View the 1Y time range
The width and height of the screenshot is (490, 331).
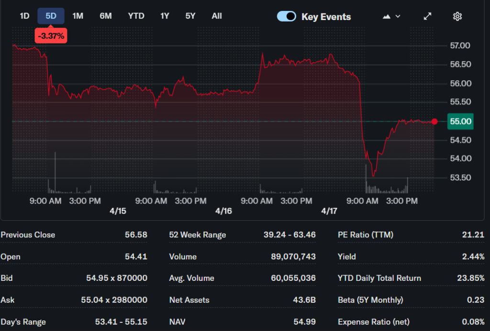[x=165, y=16]
